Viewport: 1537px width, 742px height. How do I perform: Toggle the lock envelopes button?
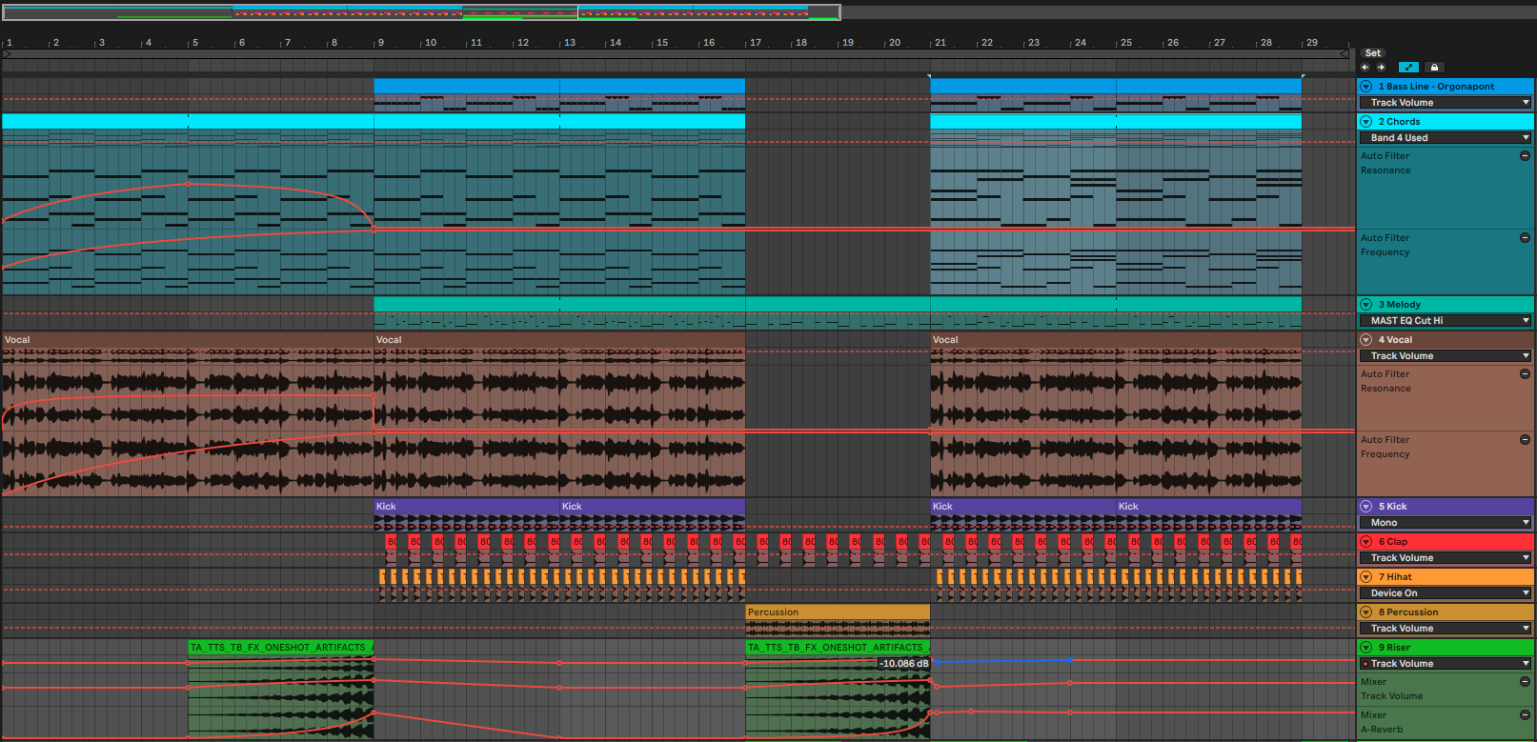(1434, 68)
